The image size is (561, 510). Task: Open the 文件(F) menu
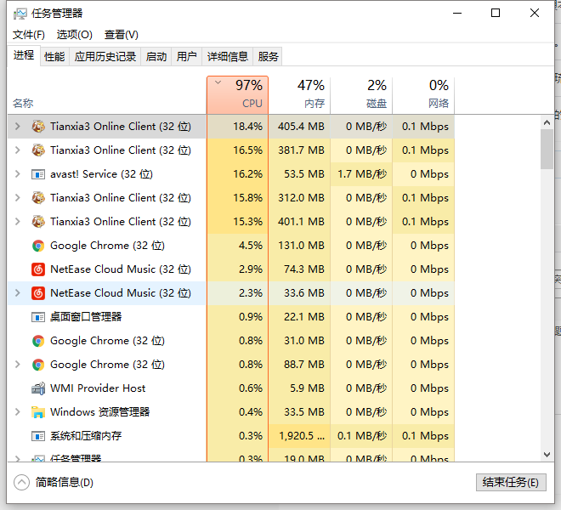pos(29,35)
